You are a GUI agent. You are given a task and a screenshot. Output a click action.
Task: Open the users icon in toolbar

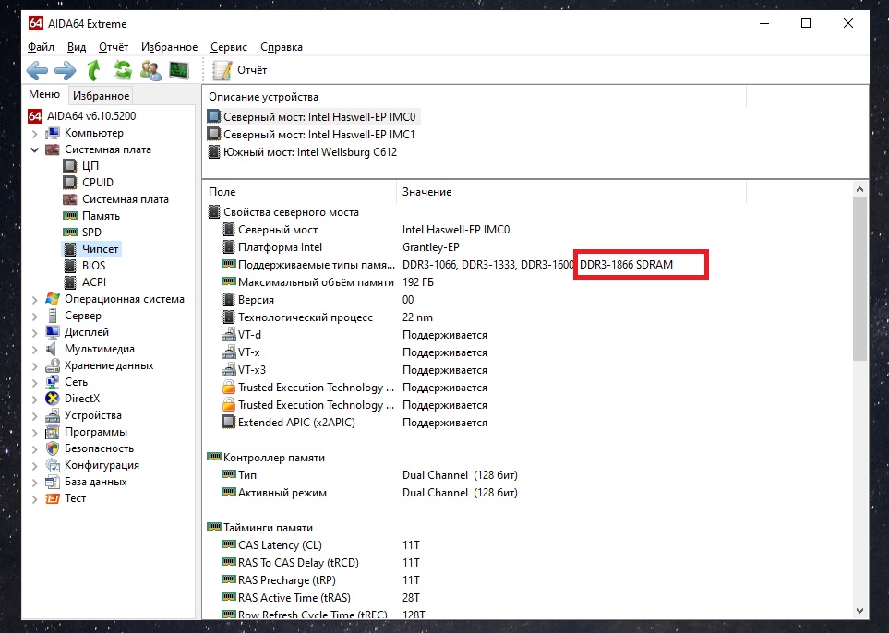tap(150, 70)
